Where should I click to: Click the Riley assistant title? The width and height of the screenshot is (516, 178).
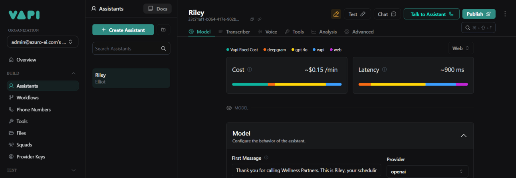(196, 12)
